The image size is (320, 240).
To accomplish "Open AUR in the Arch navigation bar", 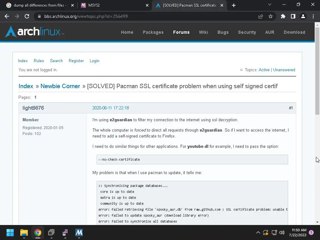I will (270, 32).
